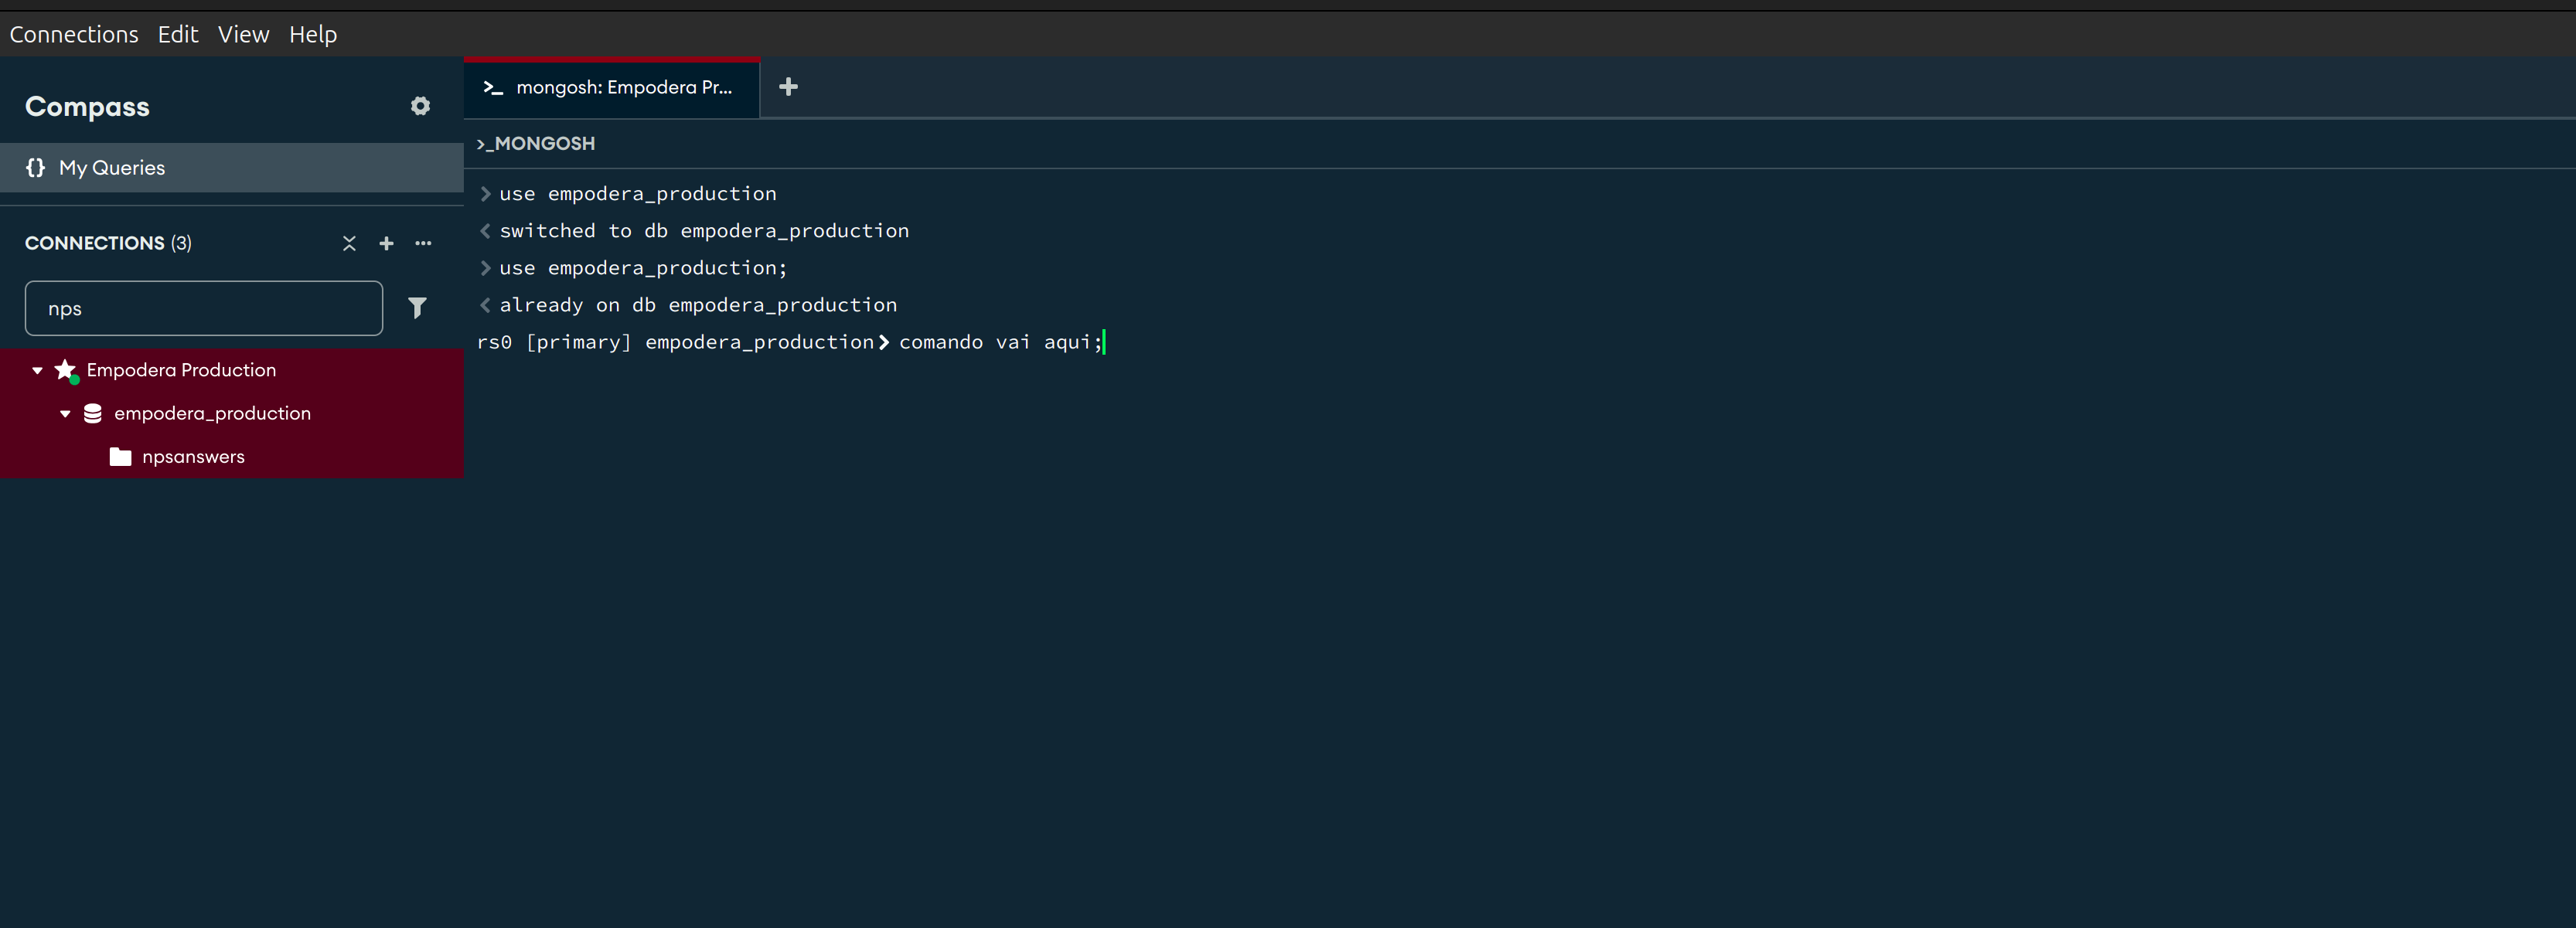Click the favorite star on Empodera Production

(x=65, y=369)
